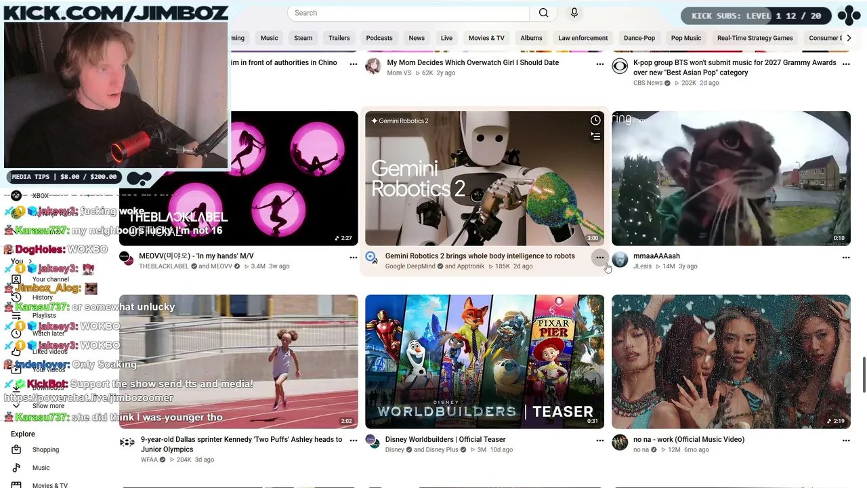Viewport: 867px width, 488px height.
Task: Select the Podcasts category chip
Action: click(379, 38)
